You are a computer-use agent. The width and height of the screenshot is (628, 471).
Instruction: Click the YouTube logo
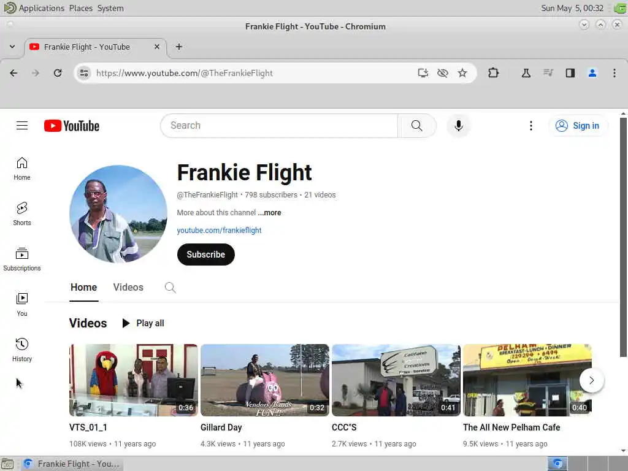[x=72, y=126]
